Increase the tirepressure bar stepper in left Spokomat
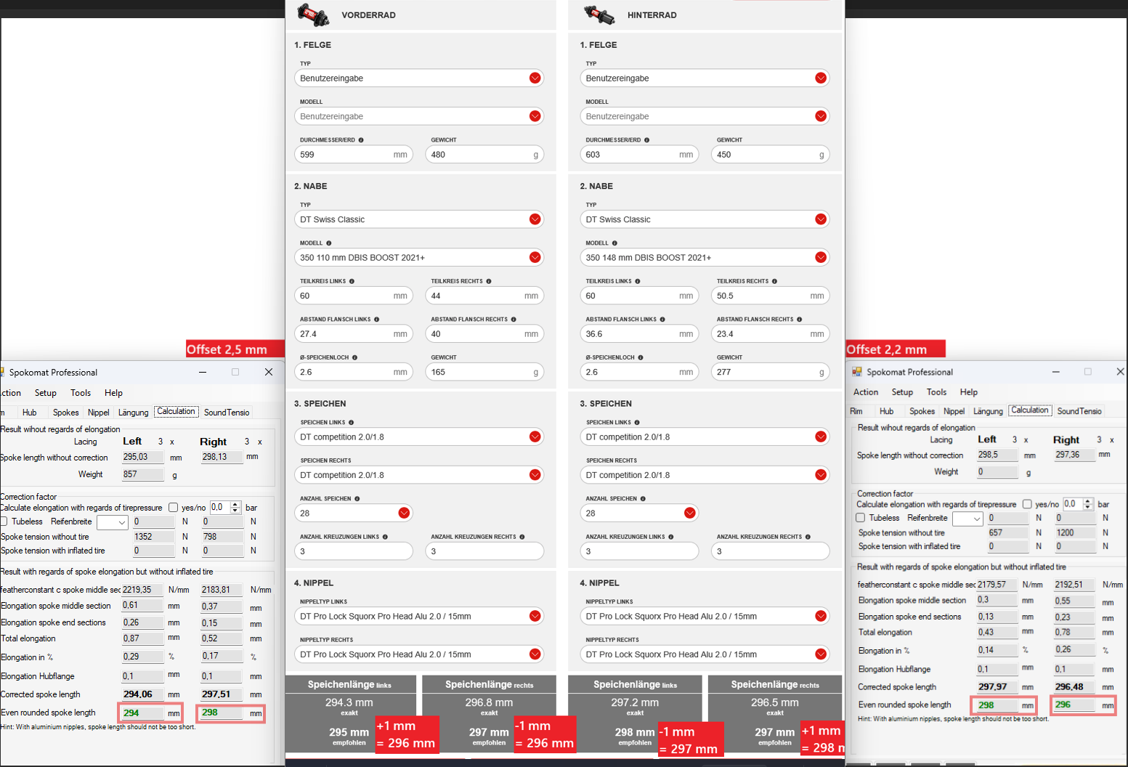This screenshot has height=767, width=1128. pyautogui.click(x=235, y=504)
